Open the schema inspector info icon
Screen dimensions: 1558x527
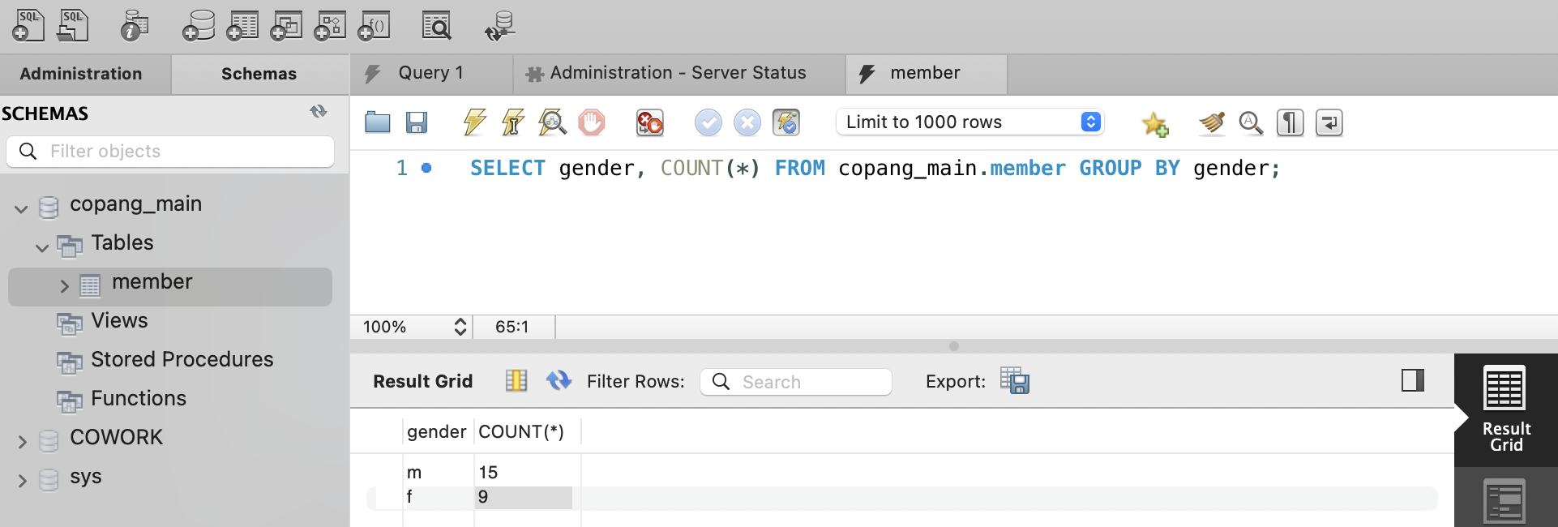(x=134, y=25)
